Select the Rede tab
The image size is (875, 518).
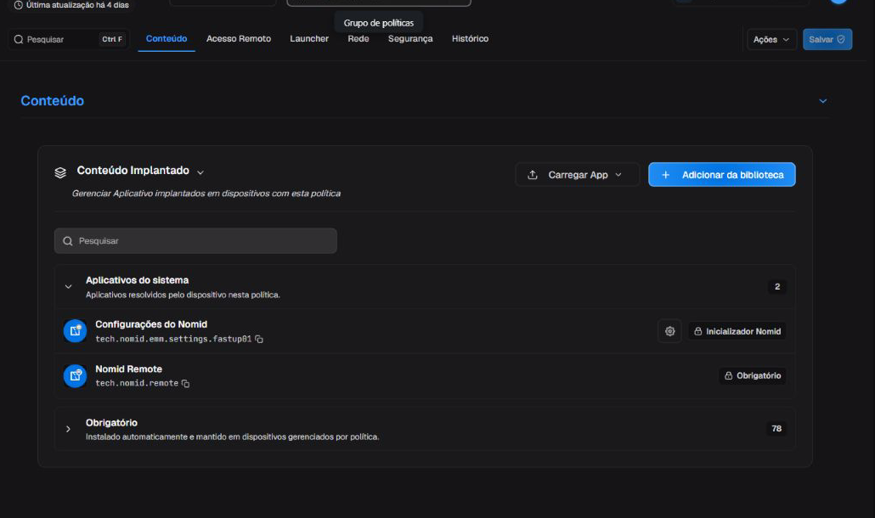(358, 38)
